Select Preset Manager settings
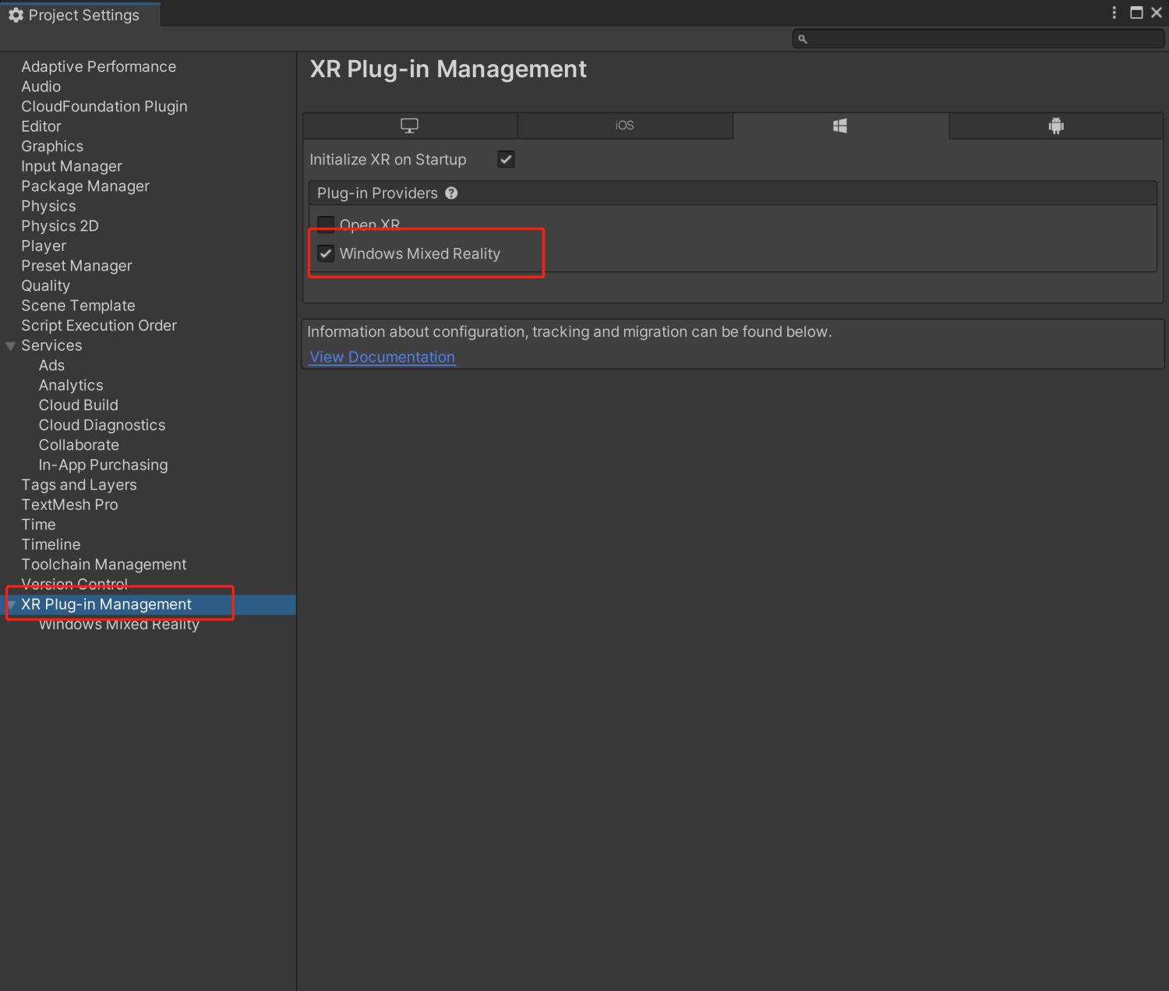The image size is (1169, 991). coord(76,266)
